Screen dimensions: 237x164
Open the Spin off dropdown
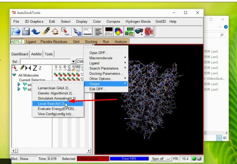click(161, 159)
